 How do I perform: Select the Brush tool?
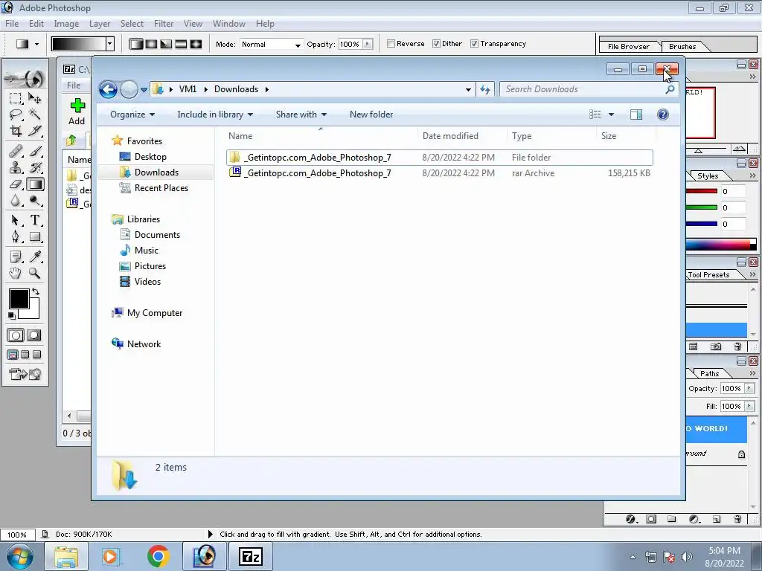[x=35, y=151]
